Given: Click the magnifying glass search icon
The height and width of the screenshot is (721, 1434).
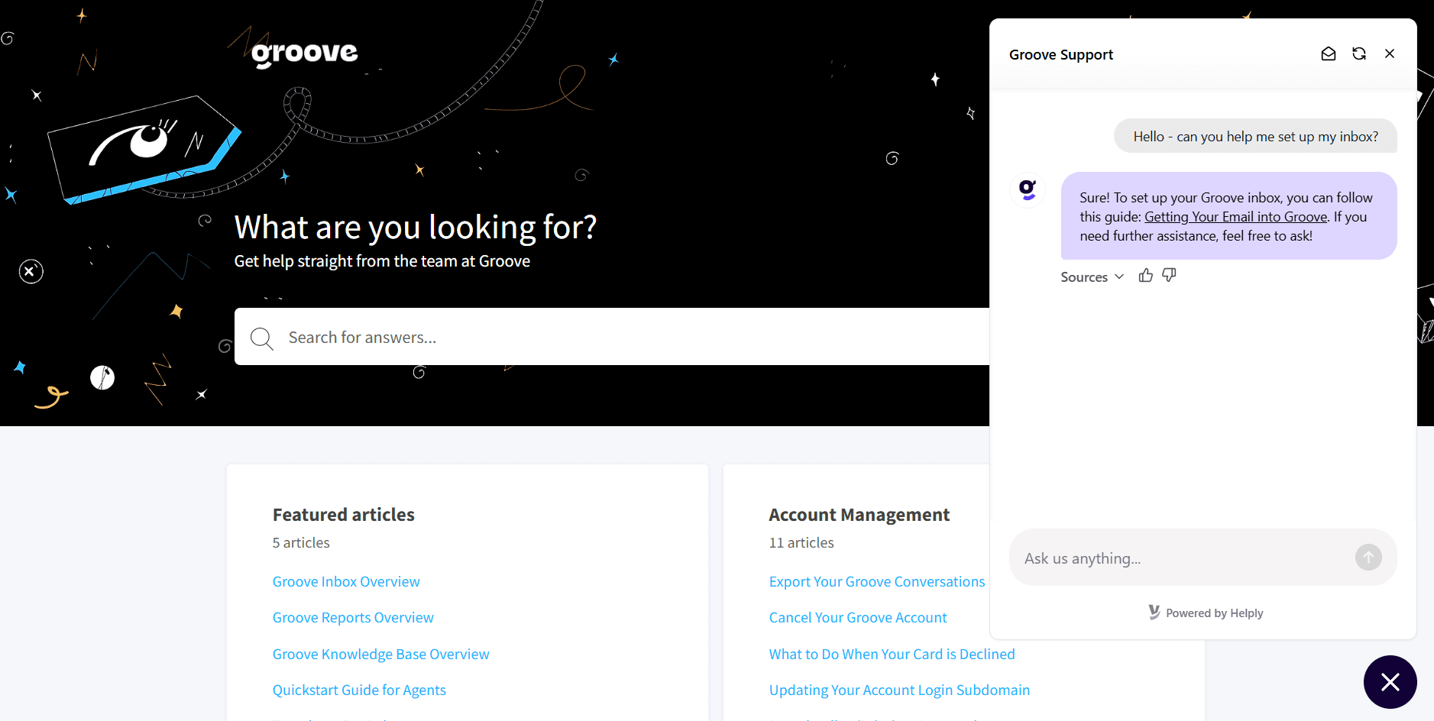Looking at the screenshot, I should [x=261, y=338].
